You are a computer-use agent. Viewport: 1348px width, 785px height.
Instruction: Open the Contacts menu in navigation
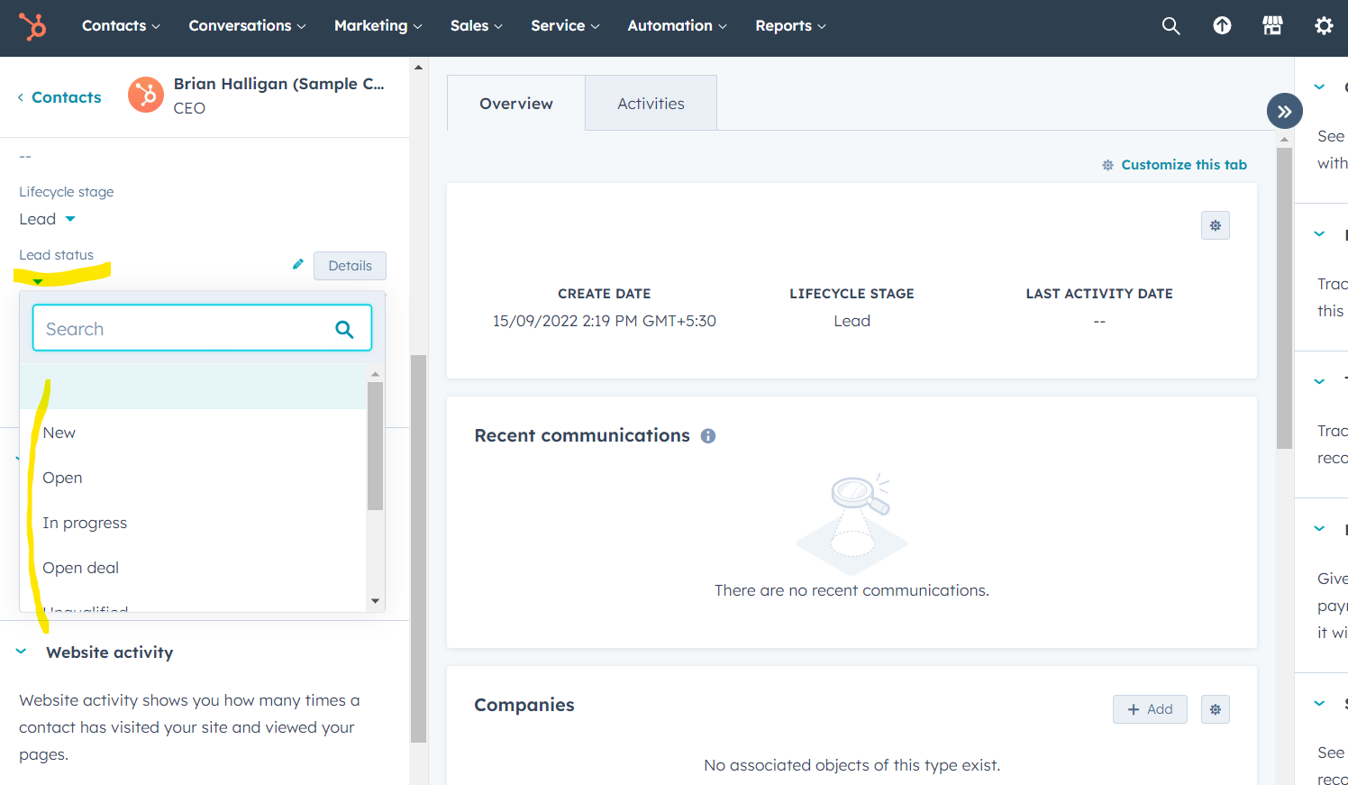(121, 26)
